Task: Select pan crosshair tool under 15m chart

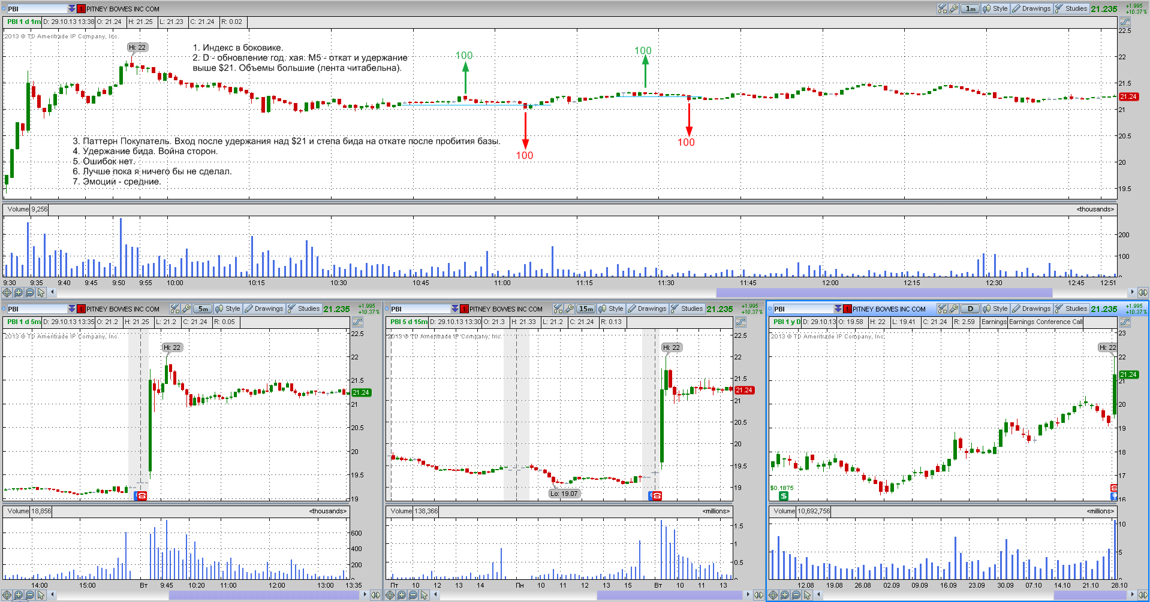Action: pos(390,595)
